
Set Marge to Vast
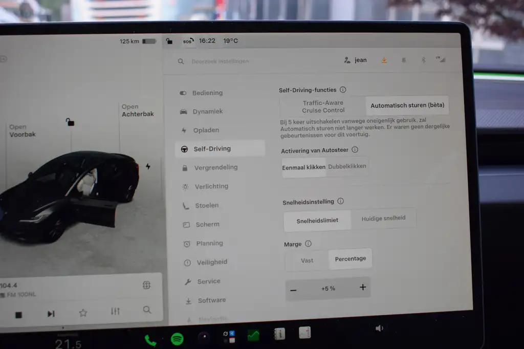[307, 260]
